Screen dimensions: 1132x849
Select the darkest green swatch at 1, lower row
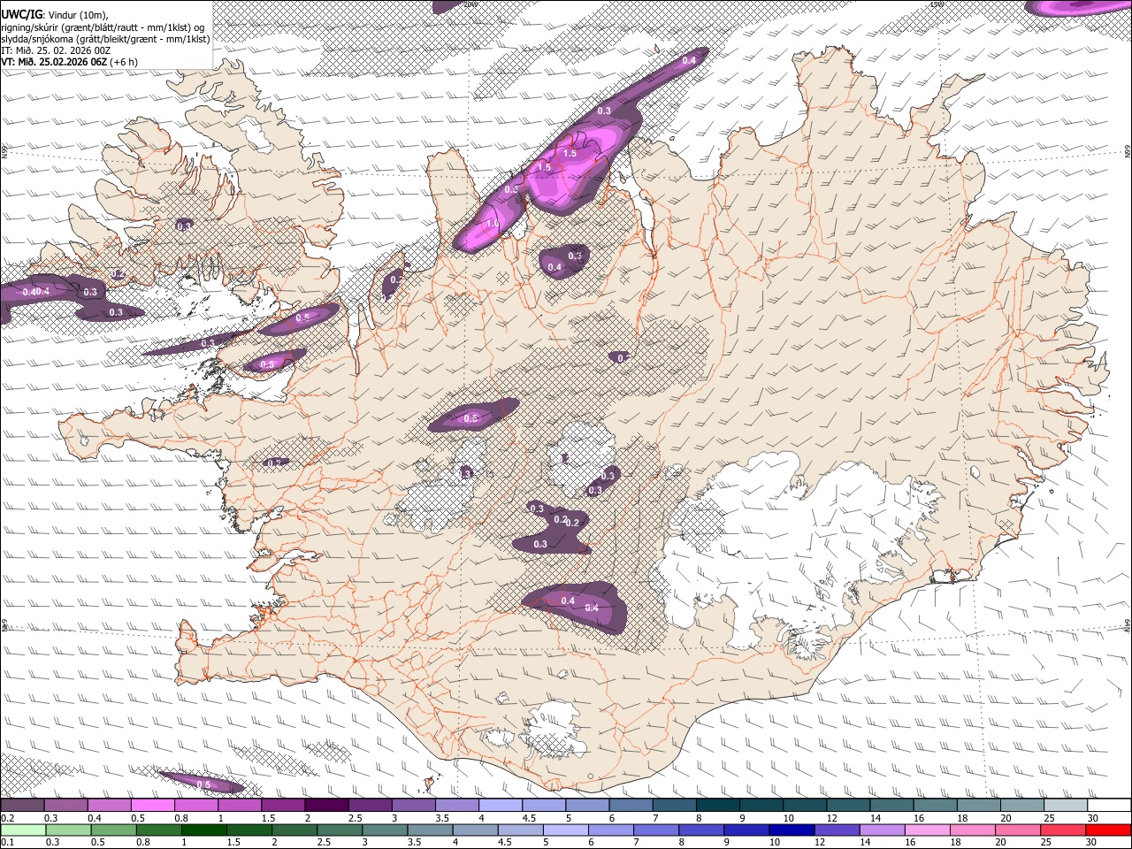pyautogui.click(x=204, y=830)
